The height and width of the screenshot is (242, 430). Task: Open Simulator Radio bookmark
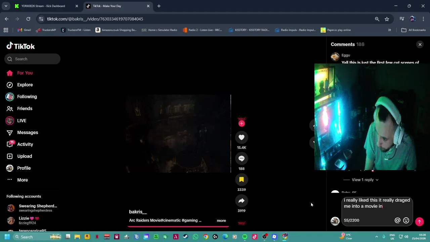click(159, 30)
